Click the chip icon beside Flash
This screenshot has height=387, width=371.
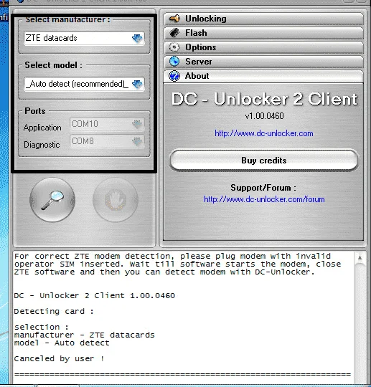(175, 33)
